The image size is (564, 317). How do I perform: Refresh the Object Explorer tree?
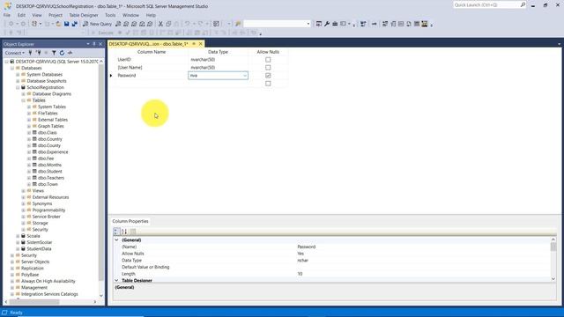[x=62, y=53]
